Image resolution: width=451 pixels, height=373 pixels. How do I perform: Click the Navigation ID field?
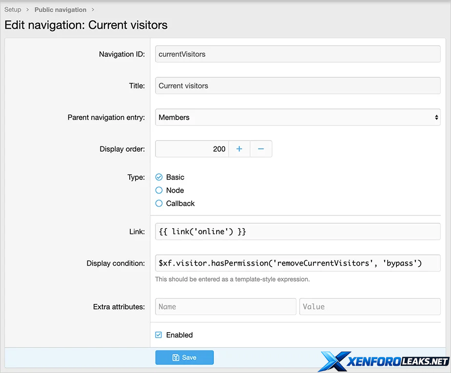pyautogui.click(x=297, y=54)
